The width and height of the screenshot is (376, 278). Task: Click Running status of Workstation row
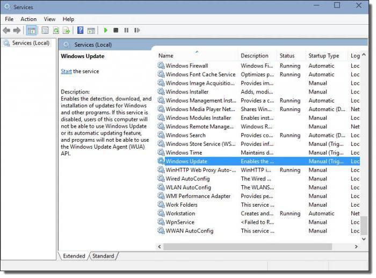click(x=290, y=213)
